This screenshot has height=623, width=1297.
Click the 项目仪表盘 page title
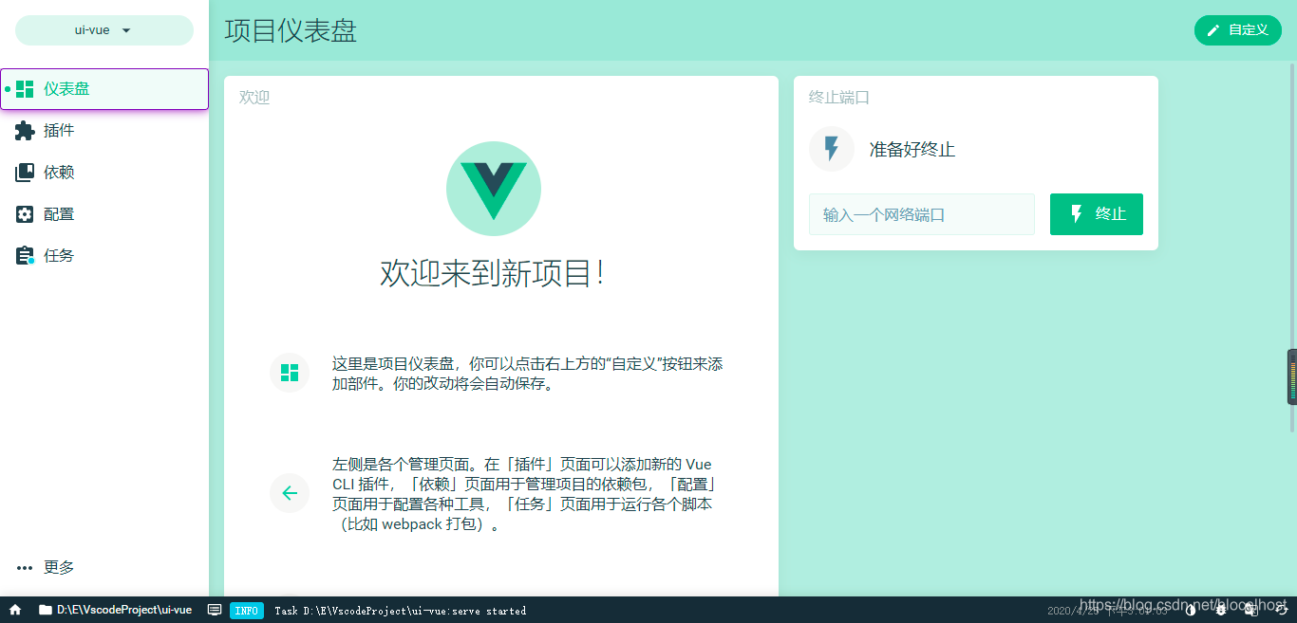coord(291,30)
